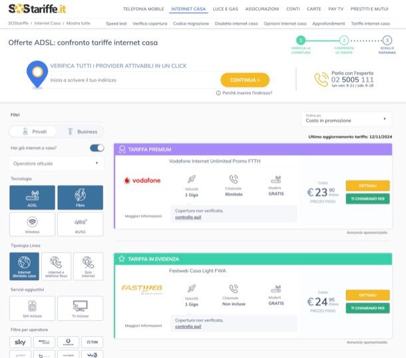This screenshot has height=358, width=406.
Task: Open Assicurazioni menu
Action: [x=262, y=9]
